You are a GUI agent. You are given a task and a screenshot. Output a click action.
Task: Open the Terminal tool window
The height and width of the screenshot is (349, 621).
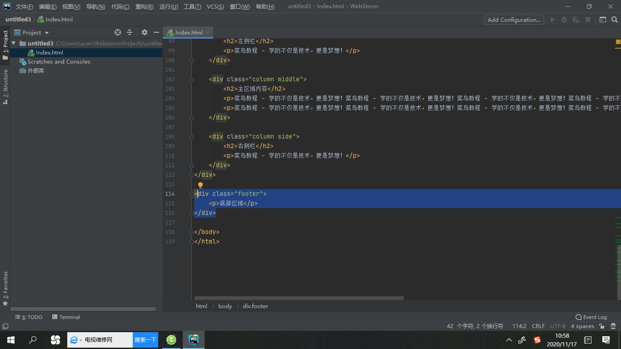tap(66, 317)
